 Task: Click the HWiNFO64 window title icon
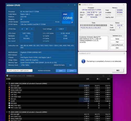coord(7,76)
